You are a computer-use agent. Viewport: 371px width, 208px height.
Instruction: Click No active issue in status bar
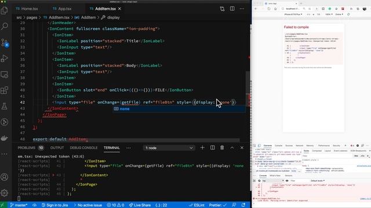(x=88, y=205)
